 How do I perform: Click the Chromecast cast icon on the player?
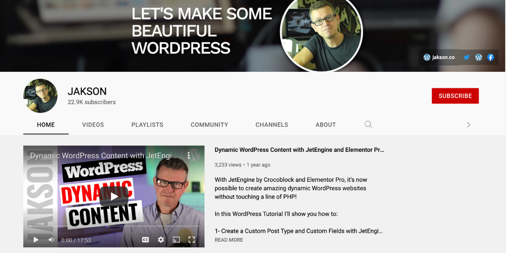point(176,239)
